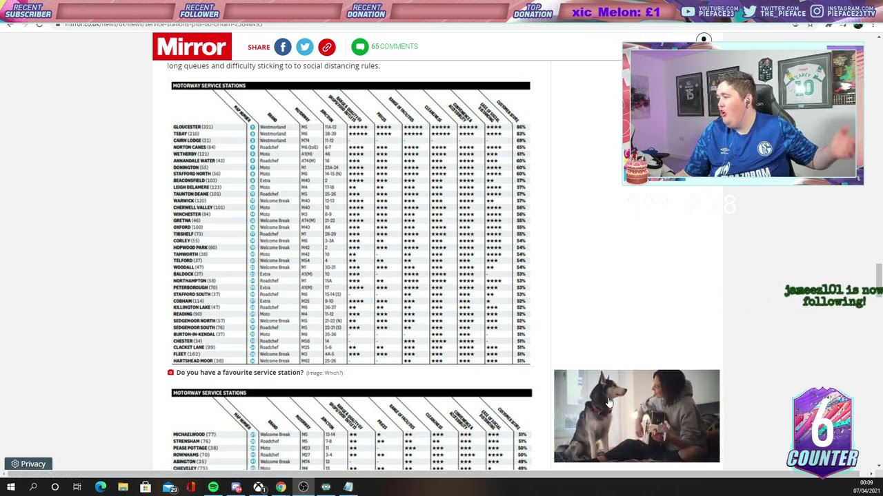
Task: Click the 'CAIRN LODGE (31)' table row name
Action: coord(192,141)
